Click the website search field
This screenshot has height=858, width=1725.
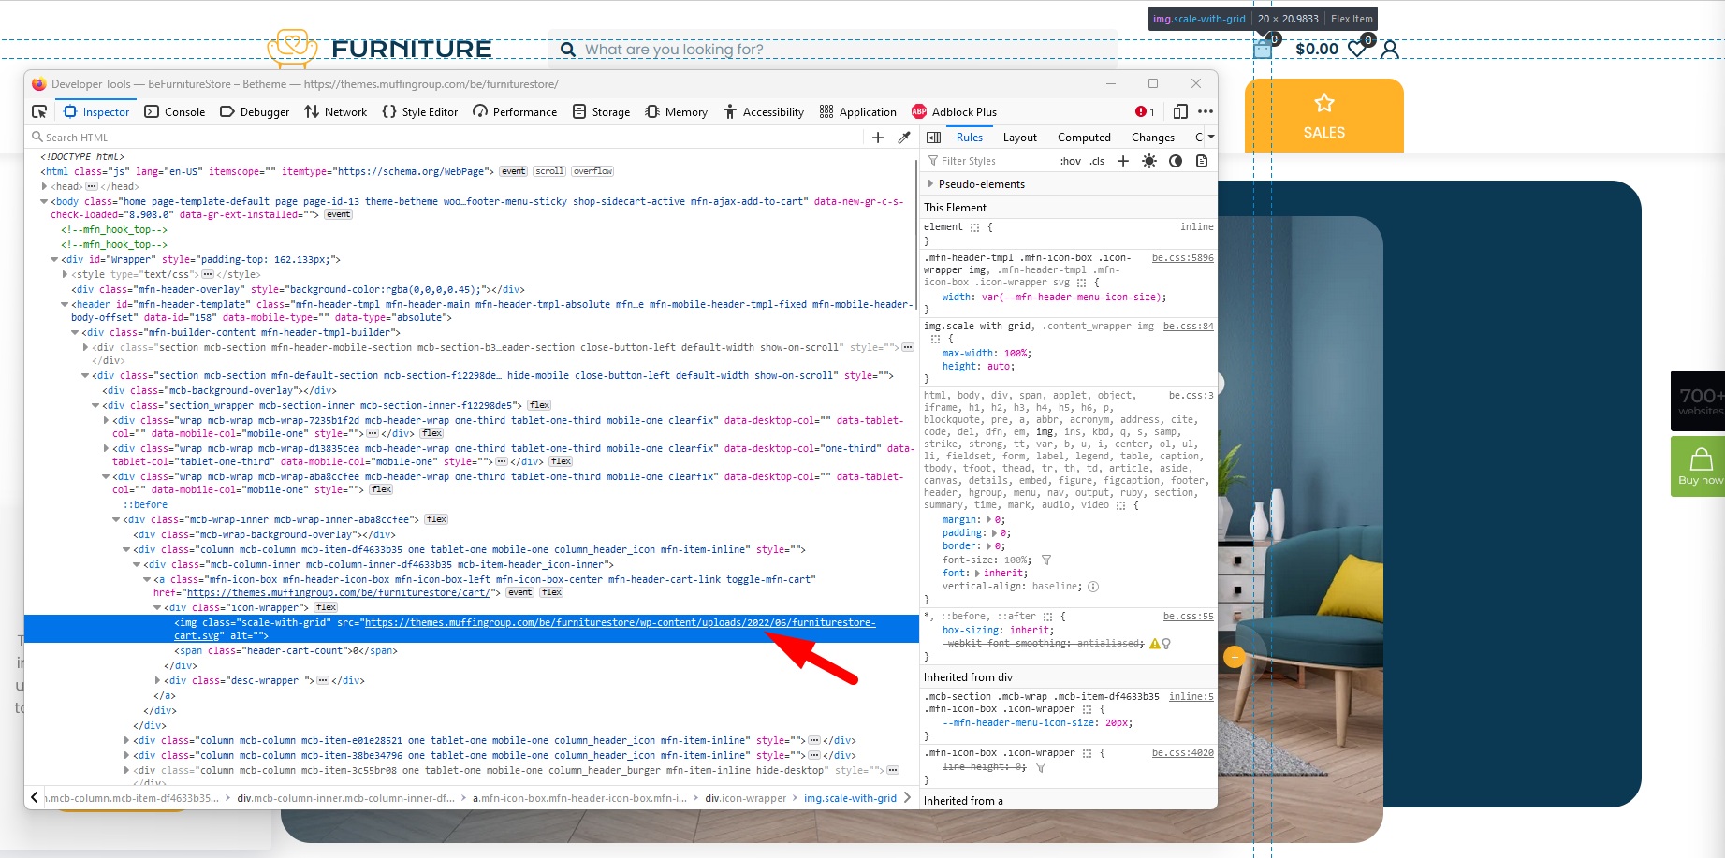(833, 50)
